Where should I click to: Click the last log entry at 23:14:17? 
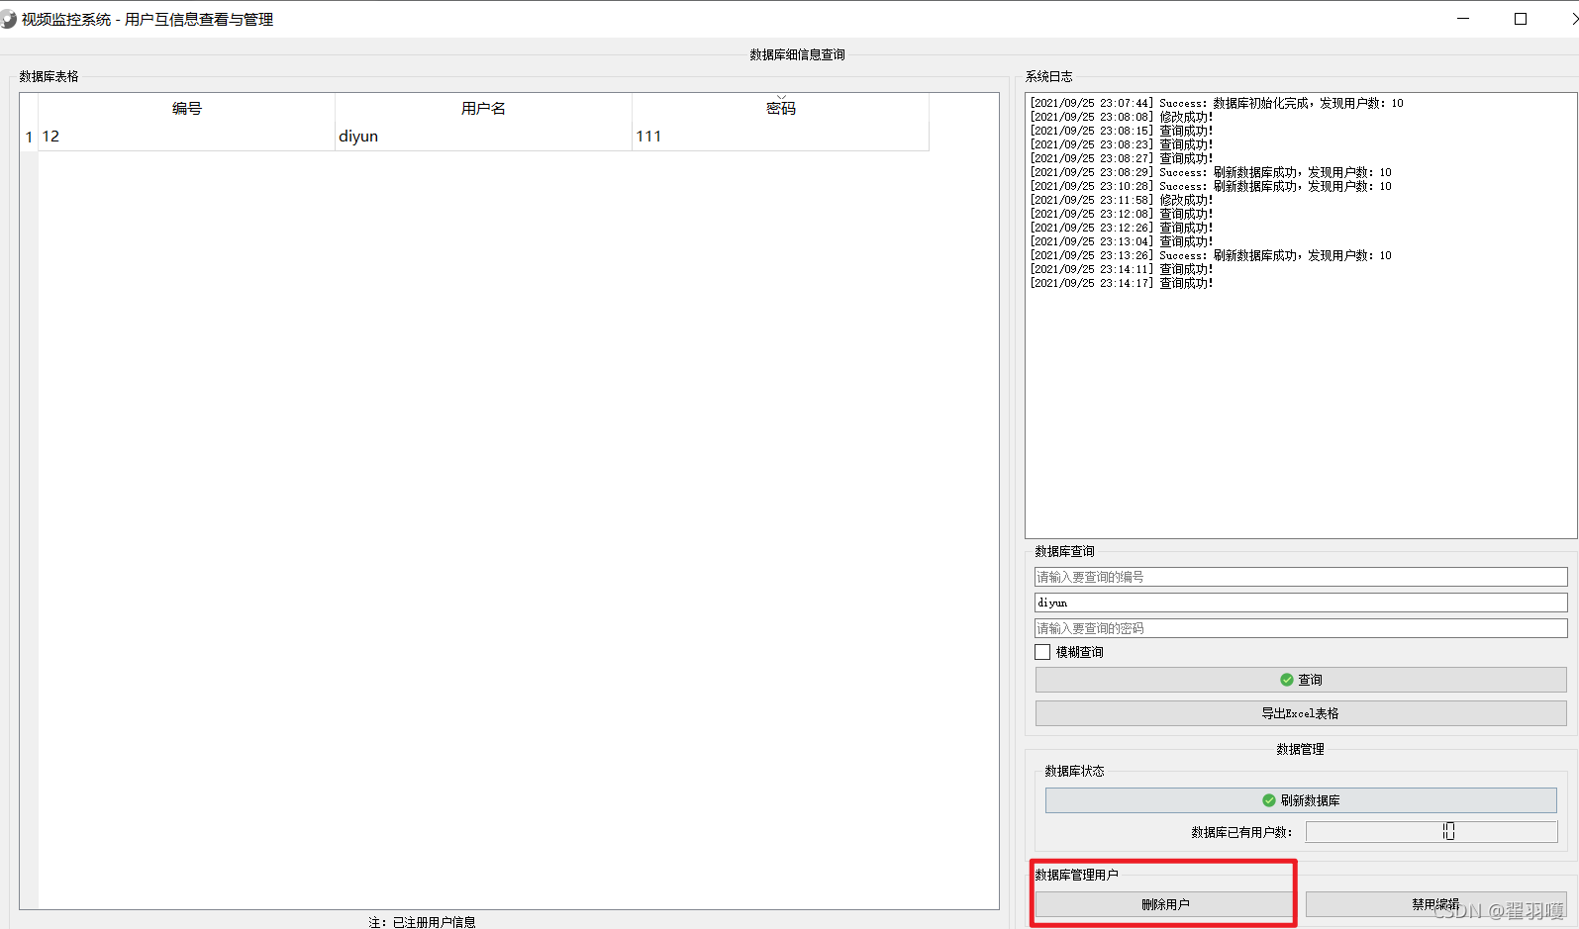(x=1122, y=283)
